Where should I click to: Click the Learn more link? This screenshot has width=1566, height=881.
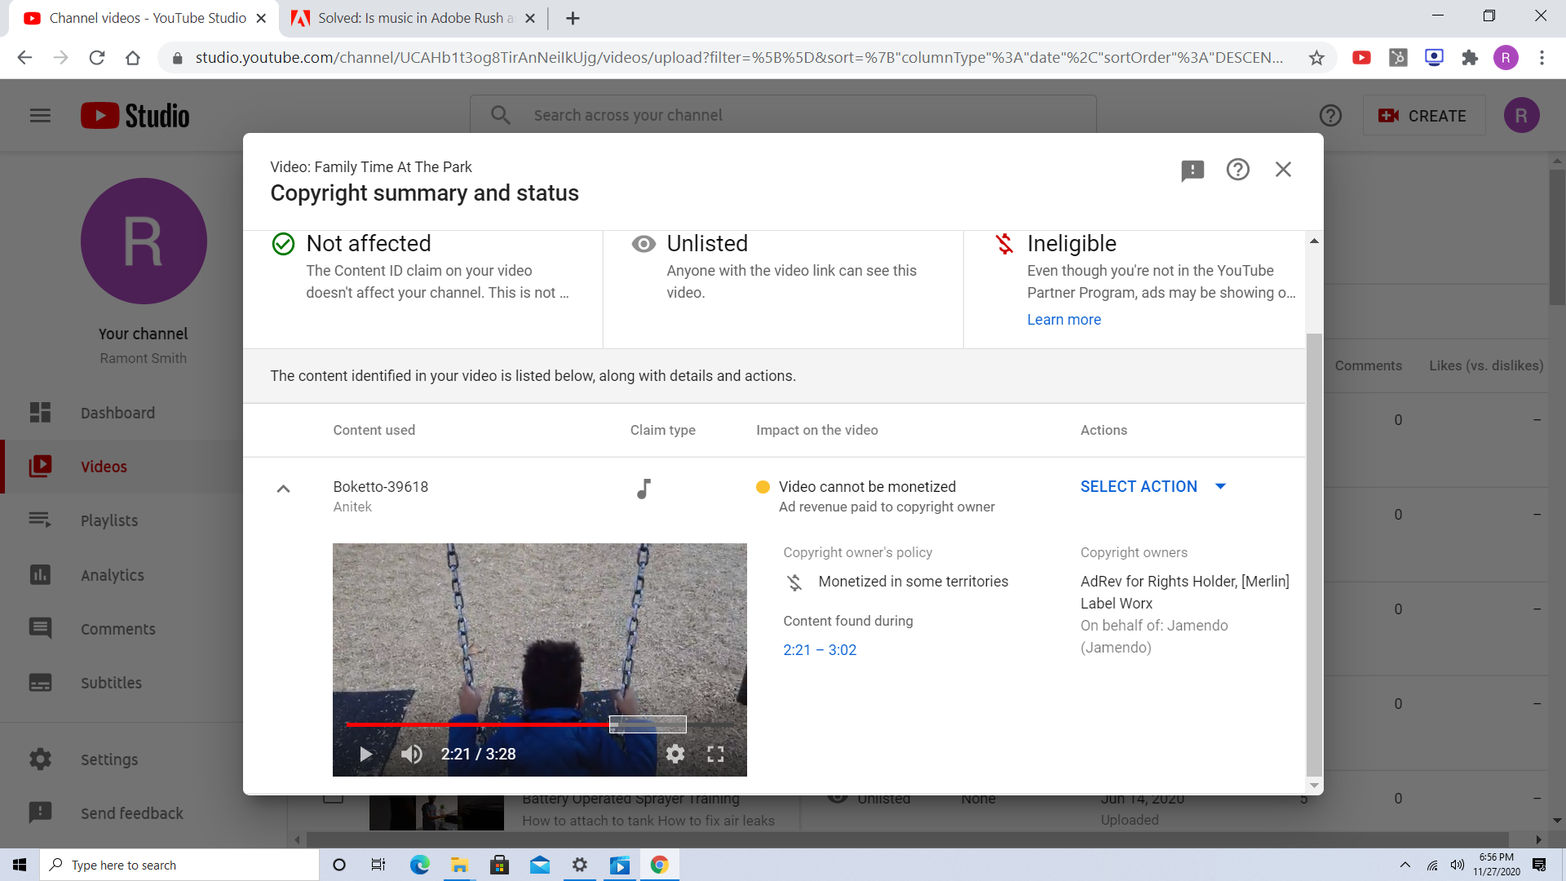[1064, 320]
